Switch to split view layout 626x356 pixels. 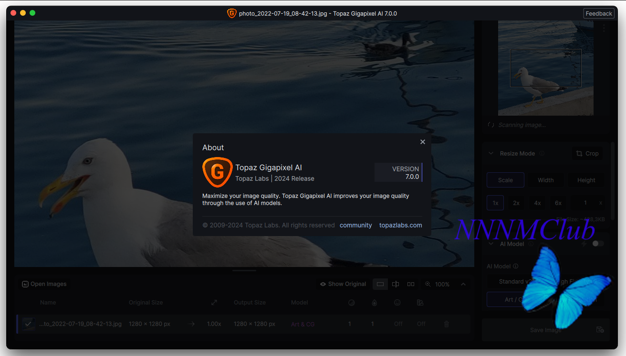396,284
